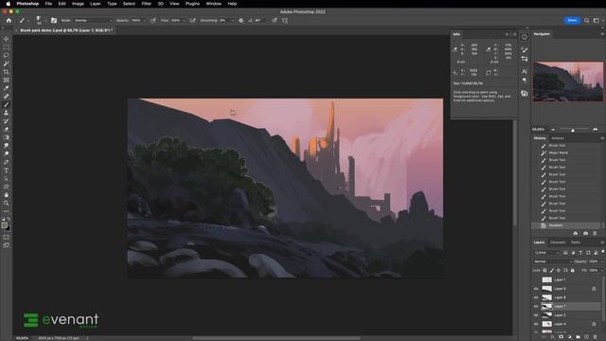Open the File menu
The height and width of the screenshot is (341, 606).
pos(48,4)
